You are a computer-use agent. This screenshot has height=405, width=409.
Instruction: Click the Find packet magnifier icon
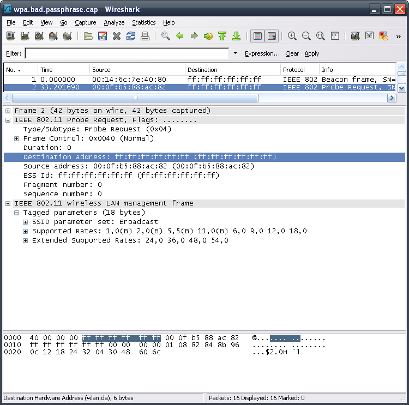(x=166, y=36)
